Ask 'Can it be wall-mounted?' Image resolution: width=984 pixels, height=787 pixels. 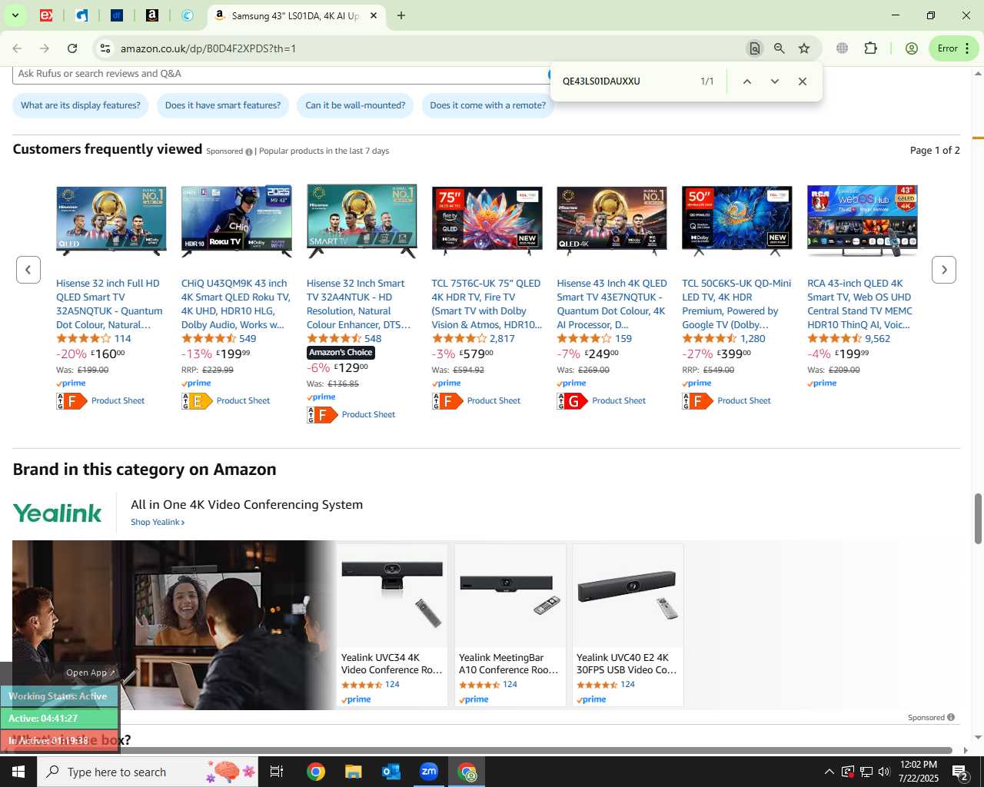click(355, 105)
